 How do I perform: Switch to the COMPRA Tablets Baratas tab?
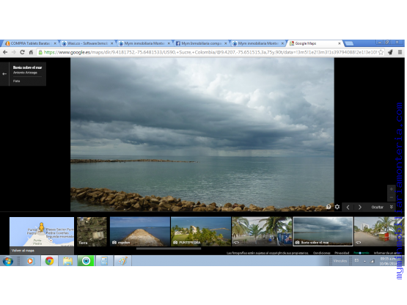point(31,43)
